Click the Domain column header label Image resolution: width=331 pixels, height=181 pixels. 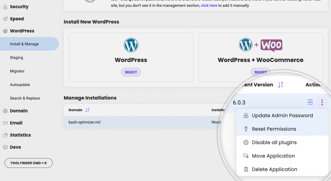(x=75, y=110)
